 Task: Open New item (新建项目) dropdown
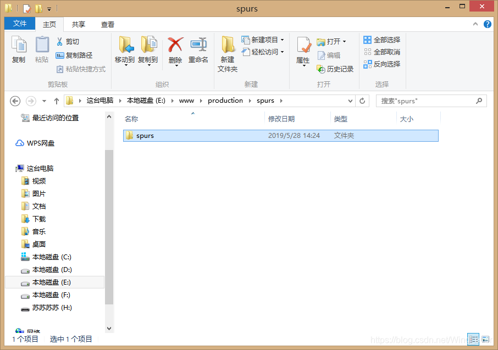[263, 40]
